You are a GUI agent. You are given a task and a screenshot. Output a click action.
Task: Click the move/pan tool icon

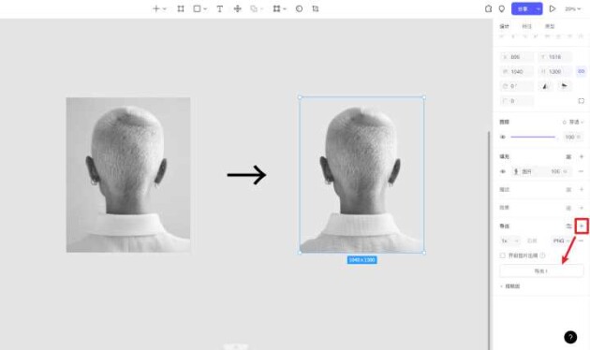click(x=238, y=8)
